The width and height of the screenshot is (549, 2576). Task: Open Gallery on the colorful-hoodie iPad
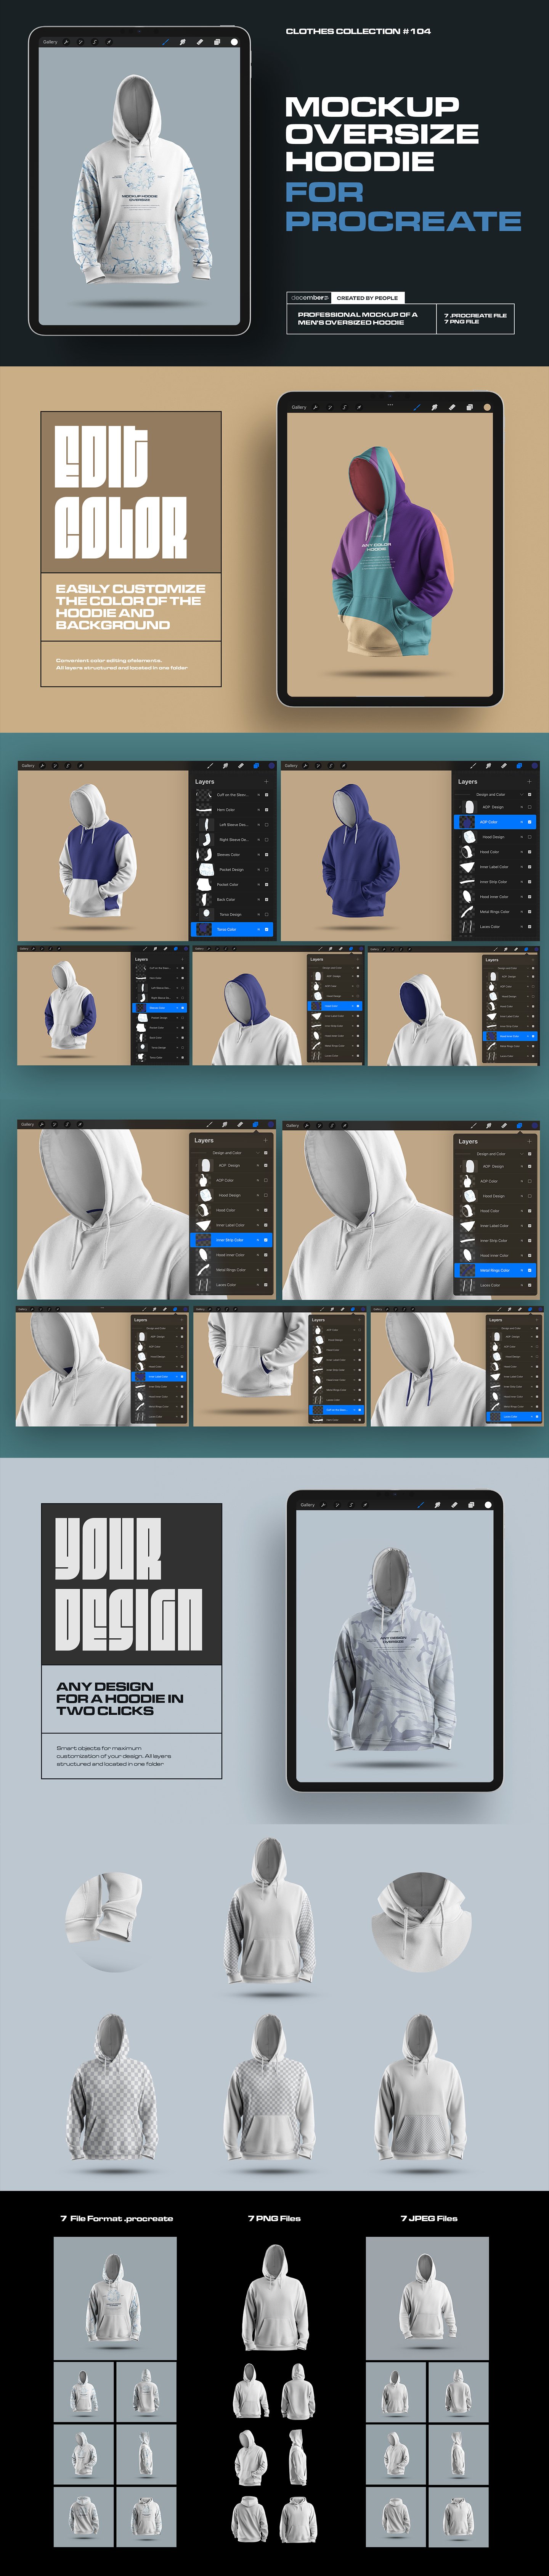coord(299,407)
